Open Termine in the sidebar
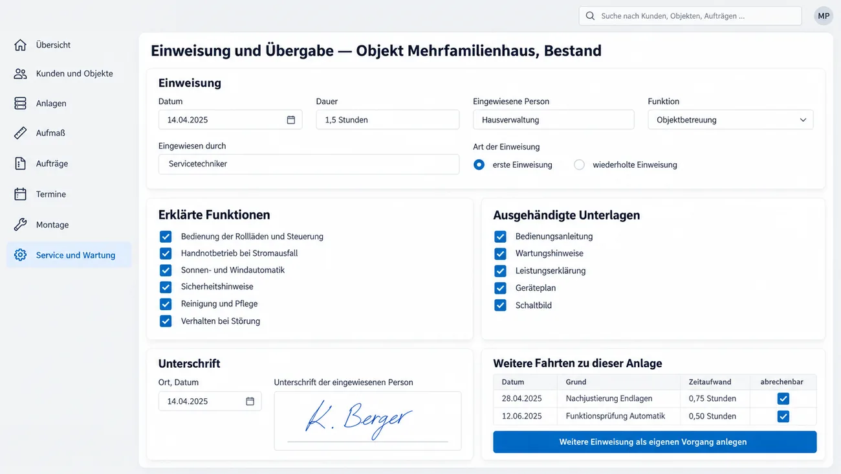 pos(51,194)
